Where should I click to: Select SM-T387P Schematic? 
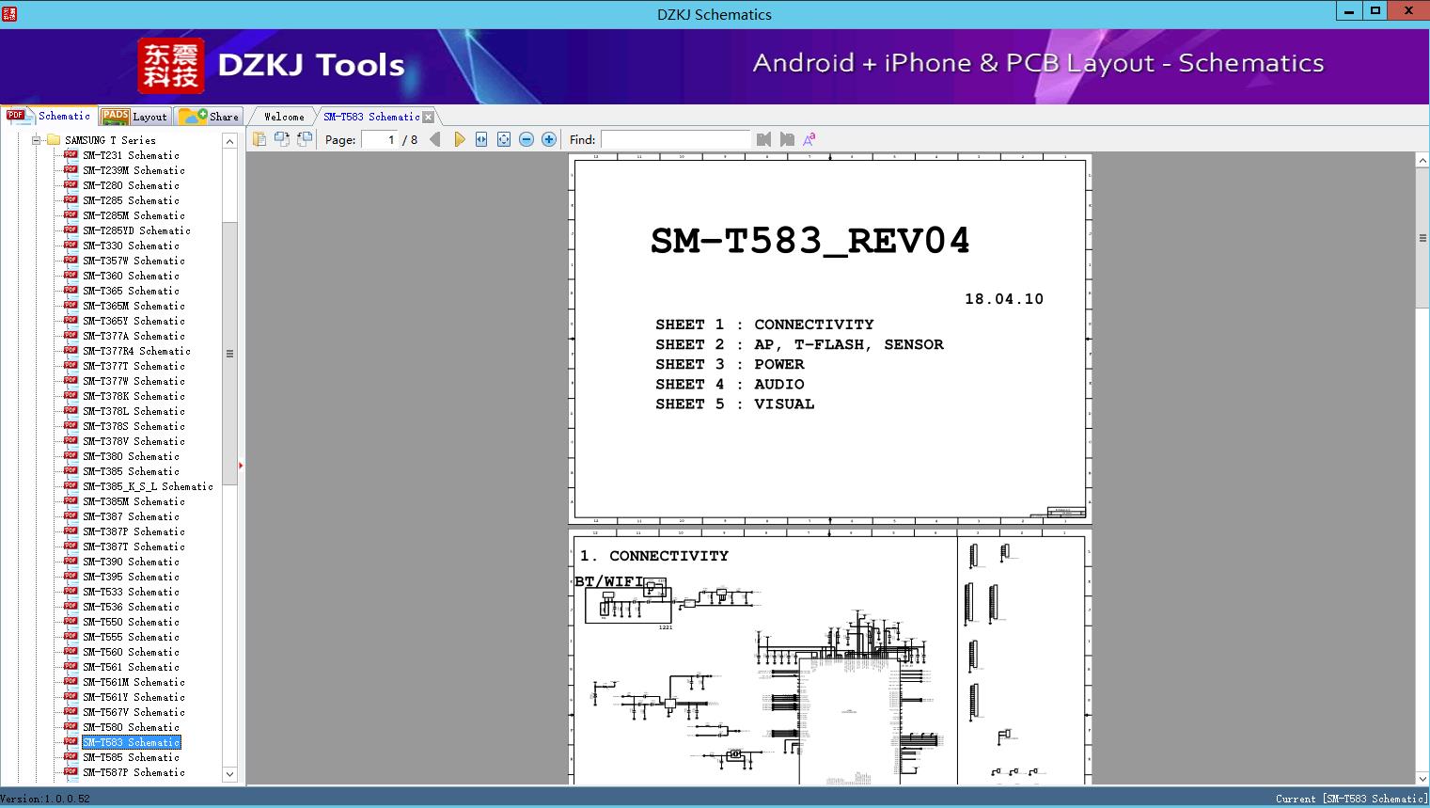(134, 531)
